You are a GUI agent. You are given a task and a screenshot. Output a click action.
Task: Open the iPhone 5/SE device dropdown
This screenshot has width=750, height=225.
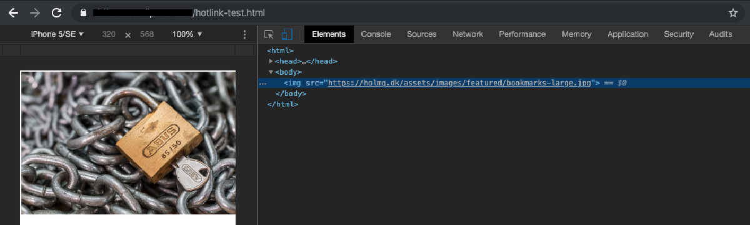[x=57, y=34]
